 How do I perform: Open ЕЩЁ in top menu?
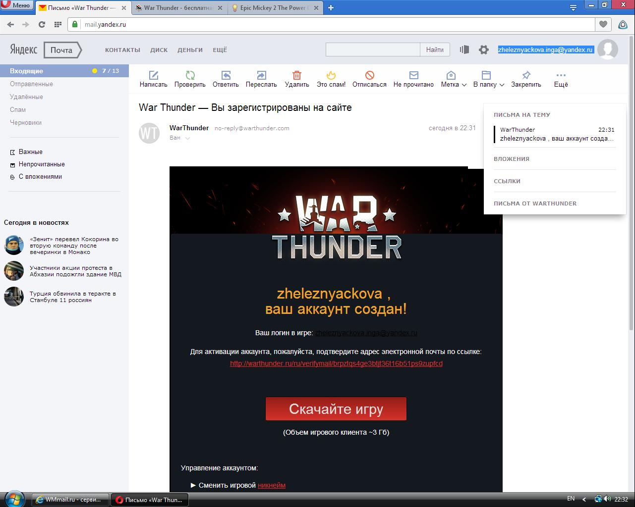(x=220, y=50)
